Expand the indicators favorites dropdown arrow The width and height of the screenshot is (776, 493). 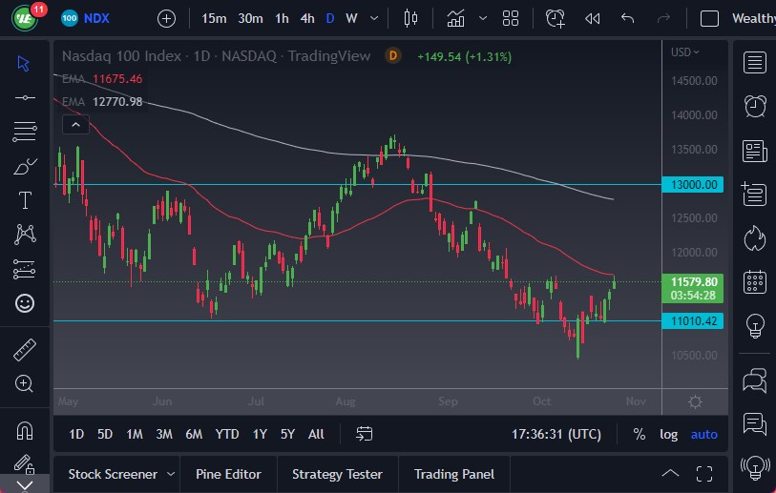click(x=483, y=19)
